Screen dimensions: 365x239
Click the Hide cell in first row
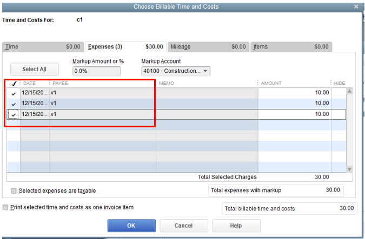coord(339,93)
